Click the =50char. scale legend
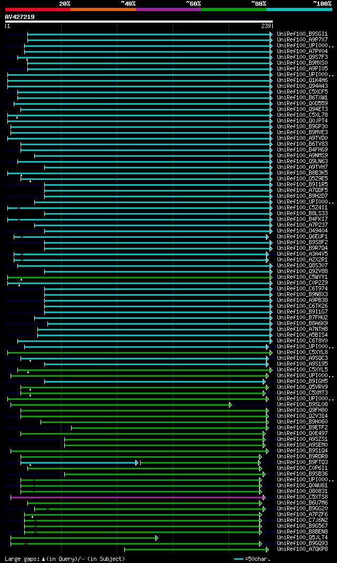This screenshot has height=563, width=337. tap(252, 559)
